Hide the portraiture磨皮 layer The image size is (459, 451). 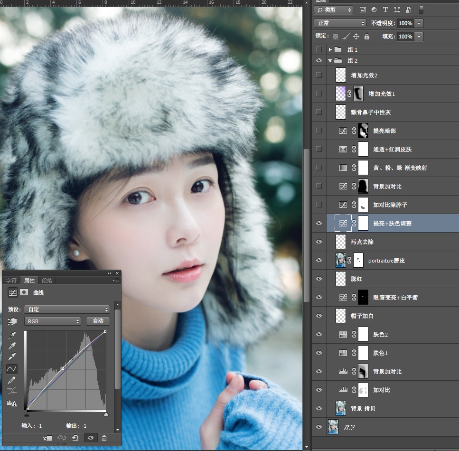[319, 260]
